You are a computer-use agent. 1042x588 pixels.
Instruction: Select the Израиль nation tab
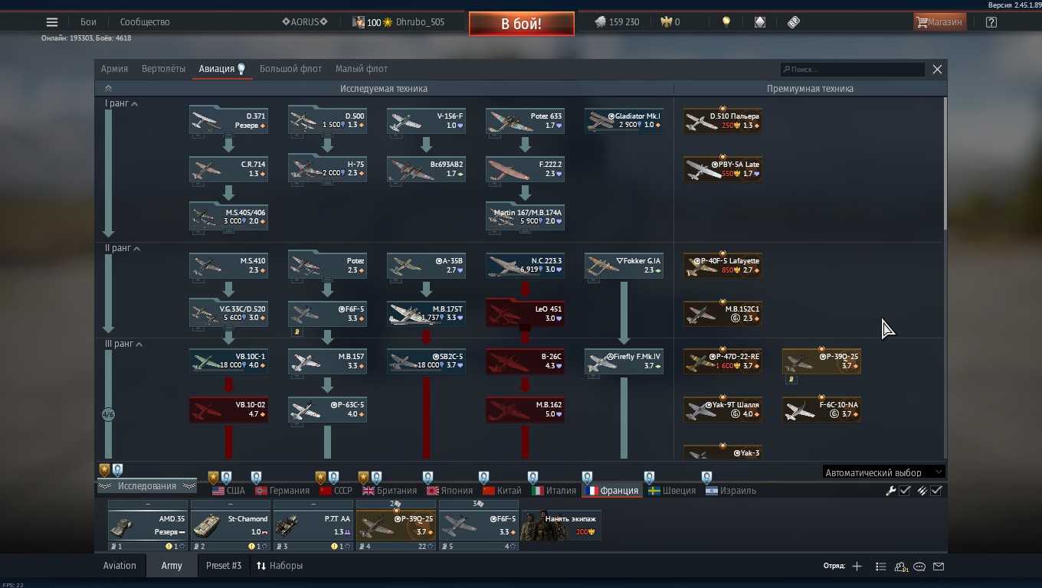[731, 491]
